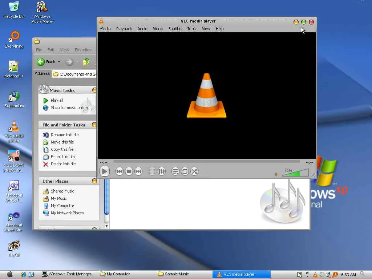Open the Subtitle menu

tap(175, 29)
